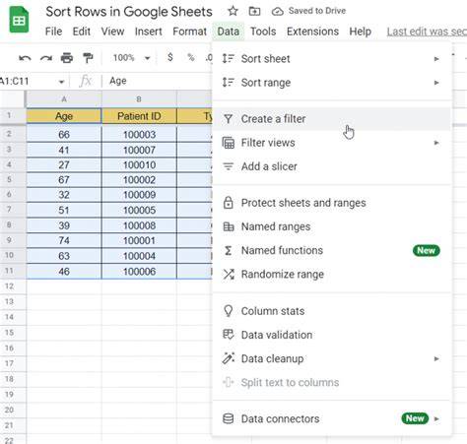
Task: Open the Format menu
Action: tap(190, 32)
